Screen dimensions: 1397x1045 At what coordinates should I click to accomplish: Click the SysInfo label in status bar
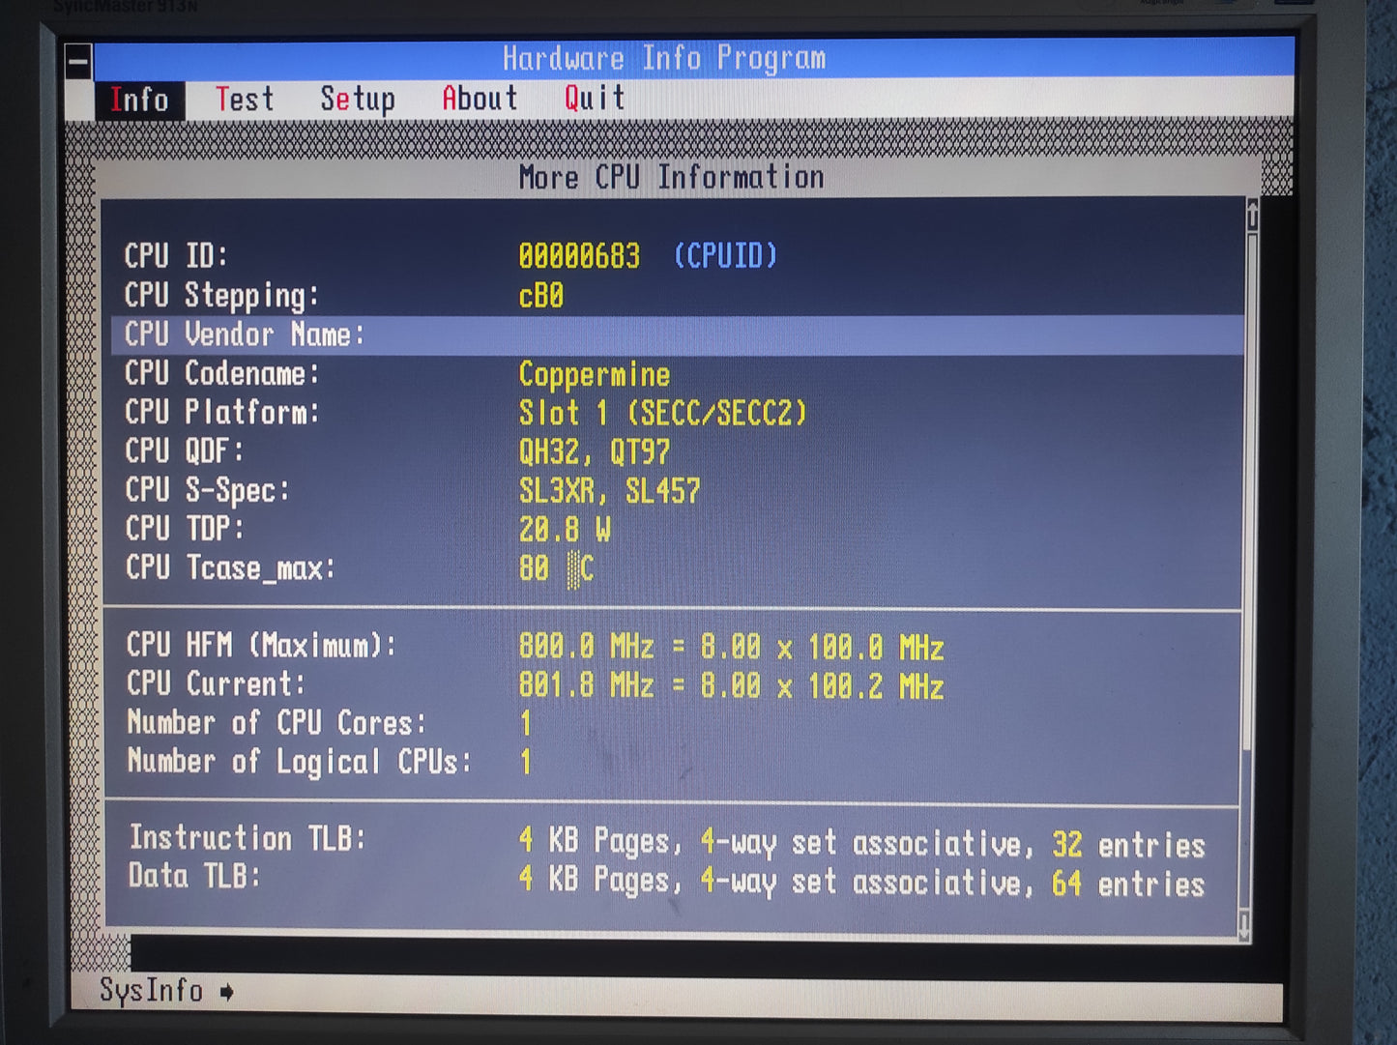coord(150,990)
